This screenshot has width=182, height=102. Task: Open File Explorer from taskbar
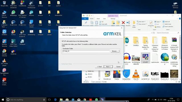pos(61,99)
